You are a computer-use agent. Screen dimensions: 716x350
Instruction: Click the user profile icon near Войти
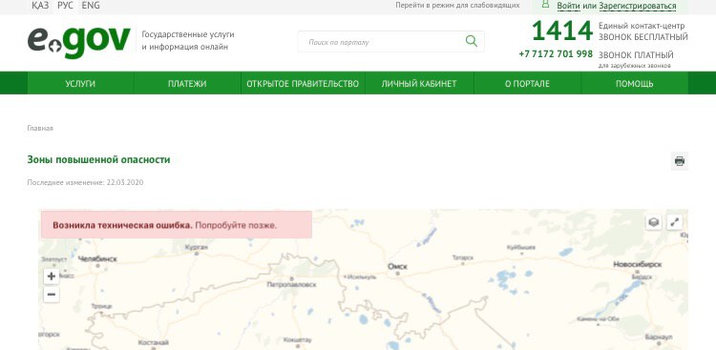[545, 4]
